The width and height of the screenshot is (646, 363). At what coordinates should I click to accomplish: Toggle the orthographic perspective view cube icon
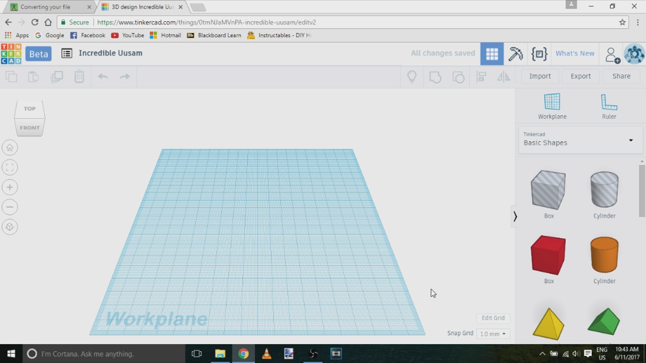coord(10,227)
